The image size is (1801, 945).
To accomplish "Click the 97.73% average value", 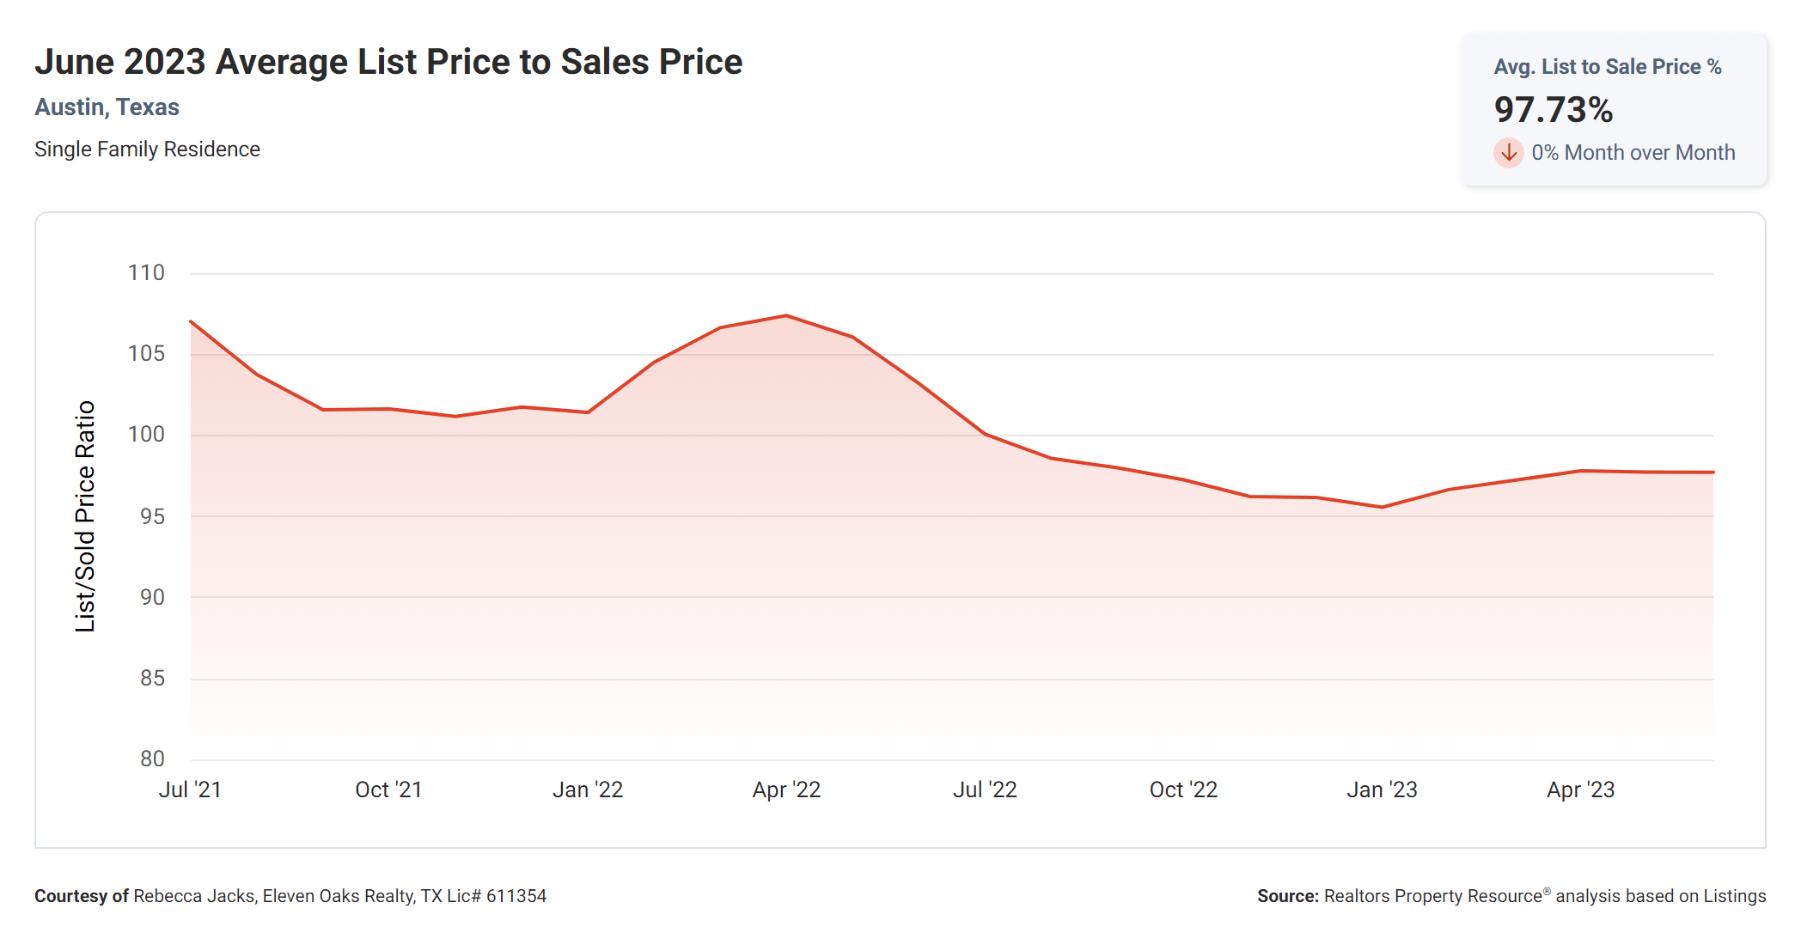I will 1553,110.
